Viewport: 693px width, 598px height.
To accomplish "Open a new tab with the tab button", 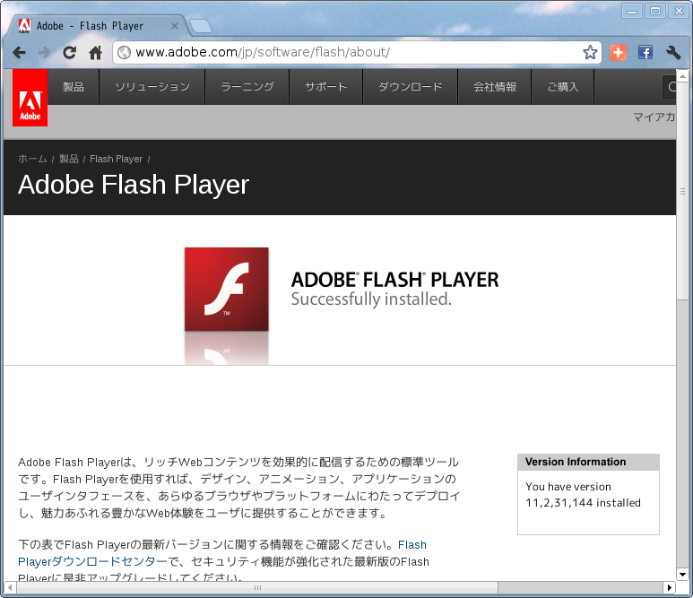I will (x=201, y=26).
